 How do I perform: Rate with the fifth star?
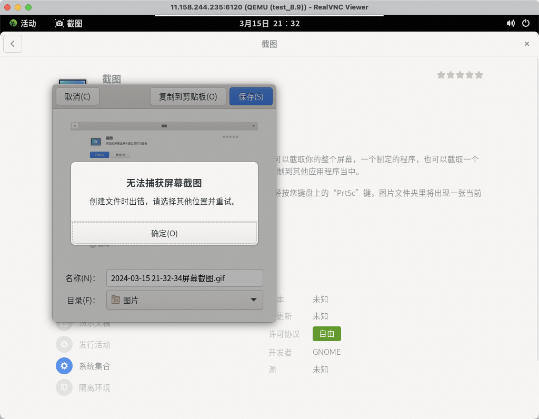tap(479, 75)
